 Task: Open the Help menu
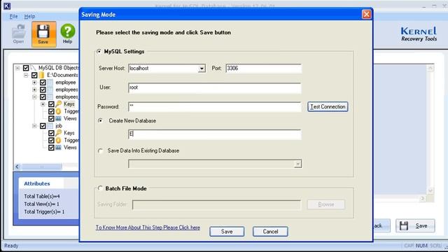point(29,16)
